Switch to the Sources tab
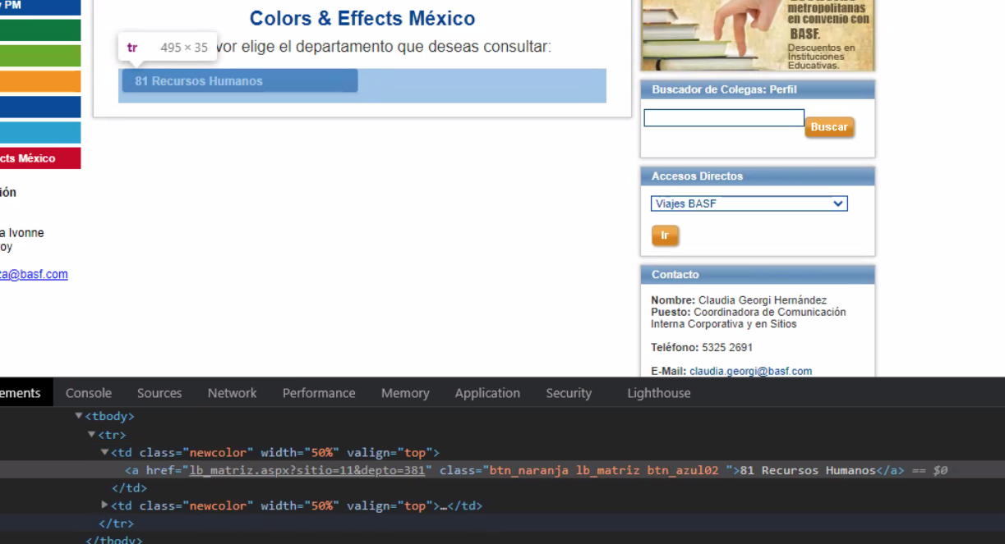This screenshot has width=1005, height=544. coord(159,393)
